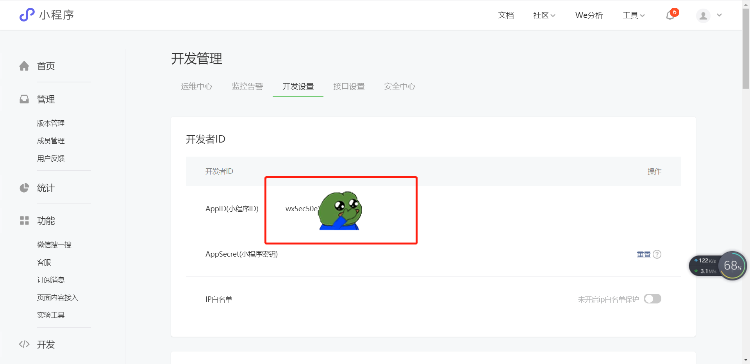Open 微信搜一搜 in sidebar
The image size is (750, 364).
click(x=54, y=244)
